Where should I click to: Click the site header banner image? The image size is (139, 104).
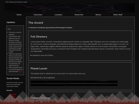[x=69, y=8]
